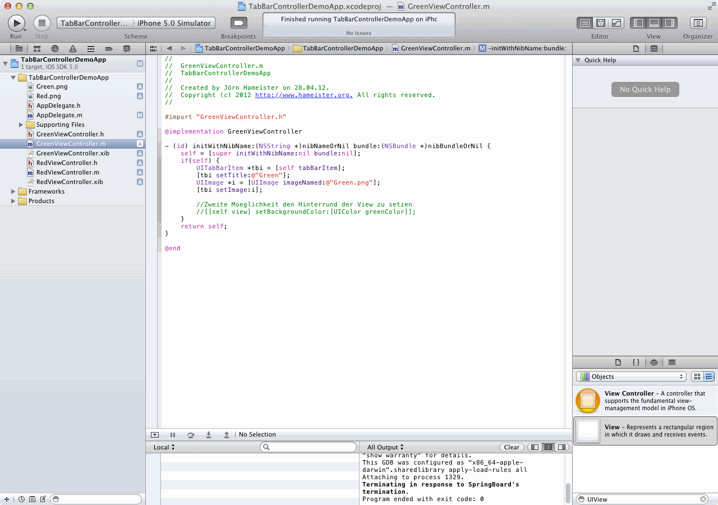Image resolution: width=718 pixels, height=505 pixels.
Task: Expand the Supporting Files folder
Action: point(21,125)
